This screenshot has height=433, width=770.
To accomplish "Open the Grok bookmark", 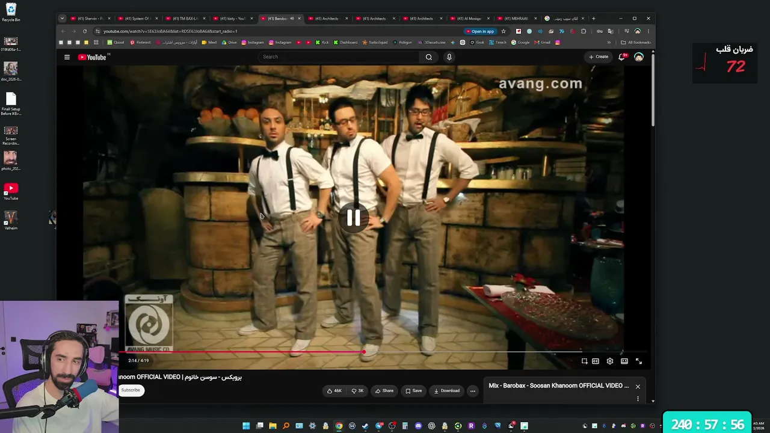I will click(x=476, y=43).
